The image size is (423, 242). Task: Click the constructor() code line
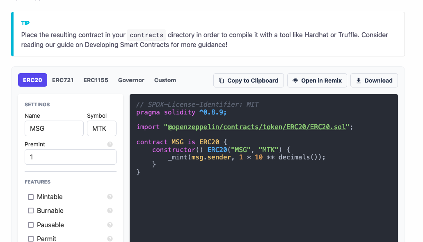pos(221,150)
